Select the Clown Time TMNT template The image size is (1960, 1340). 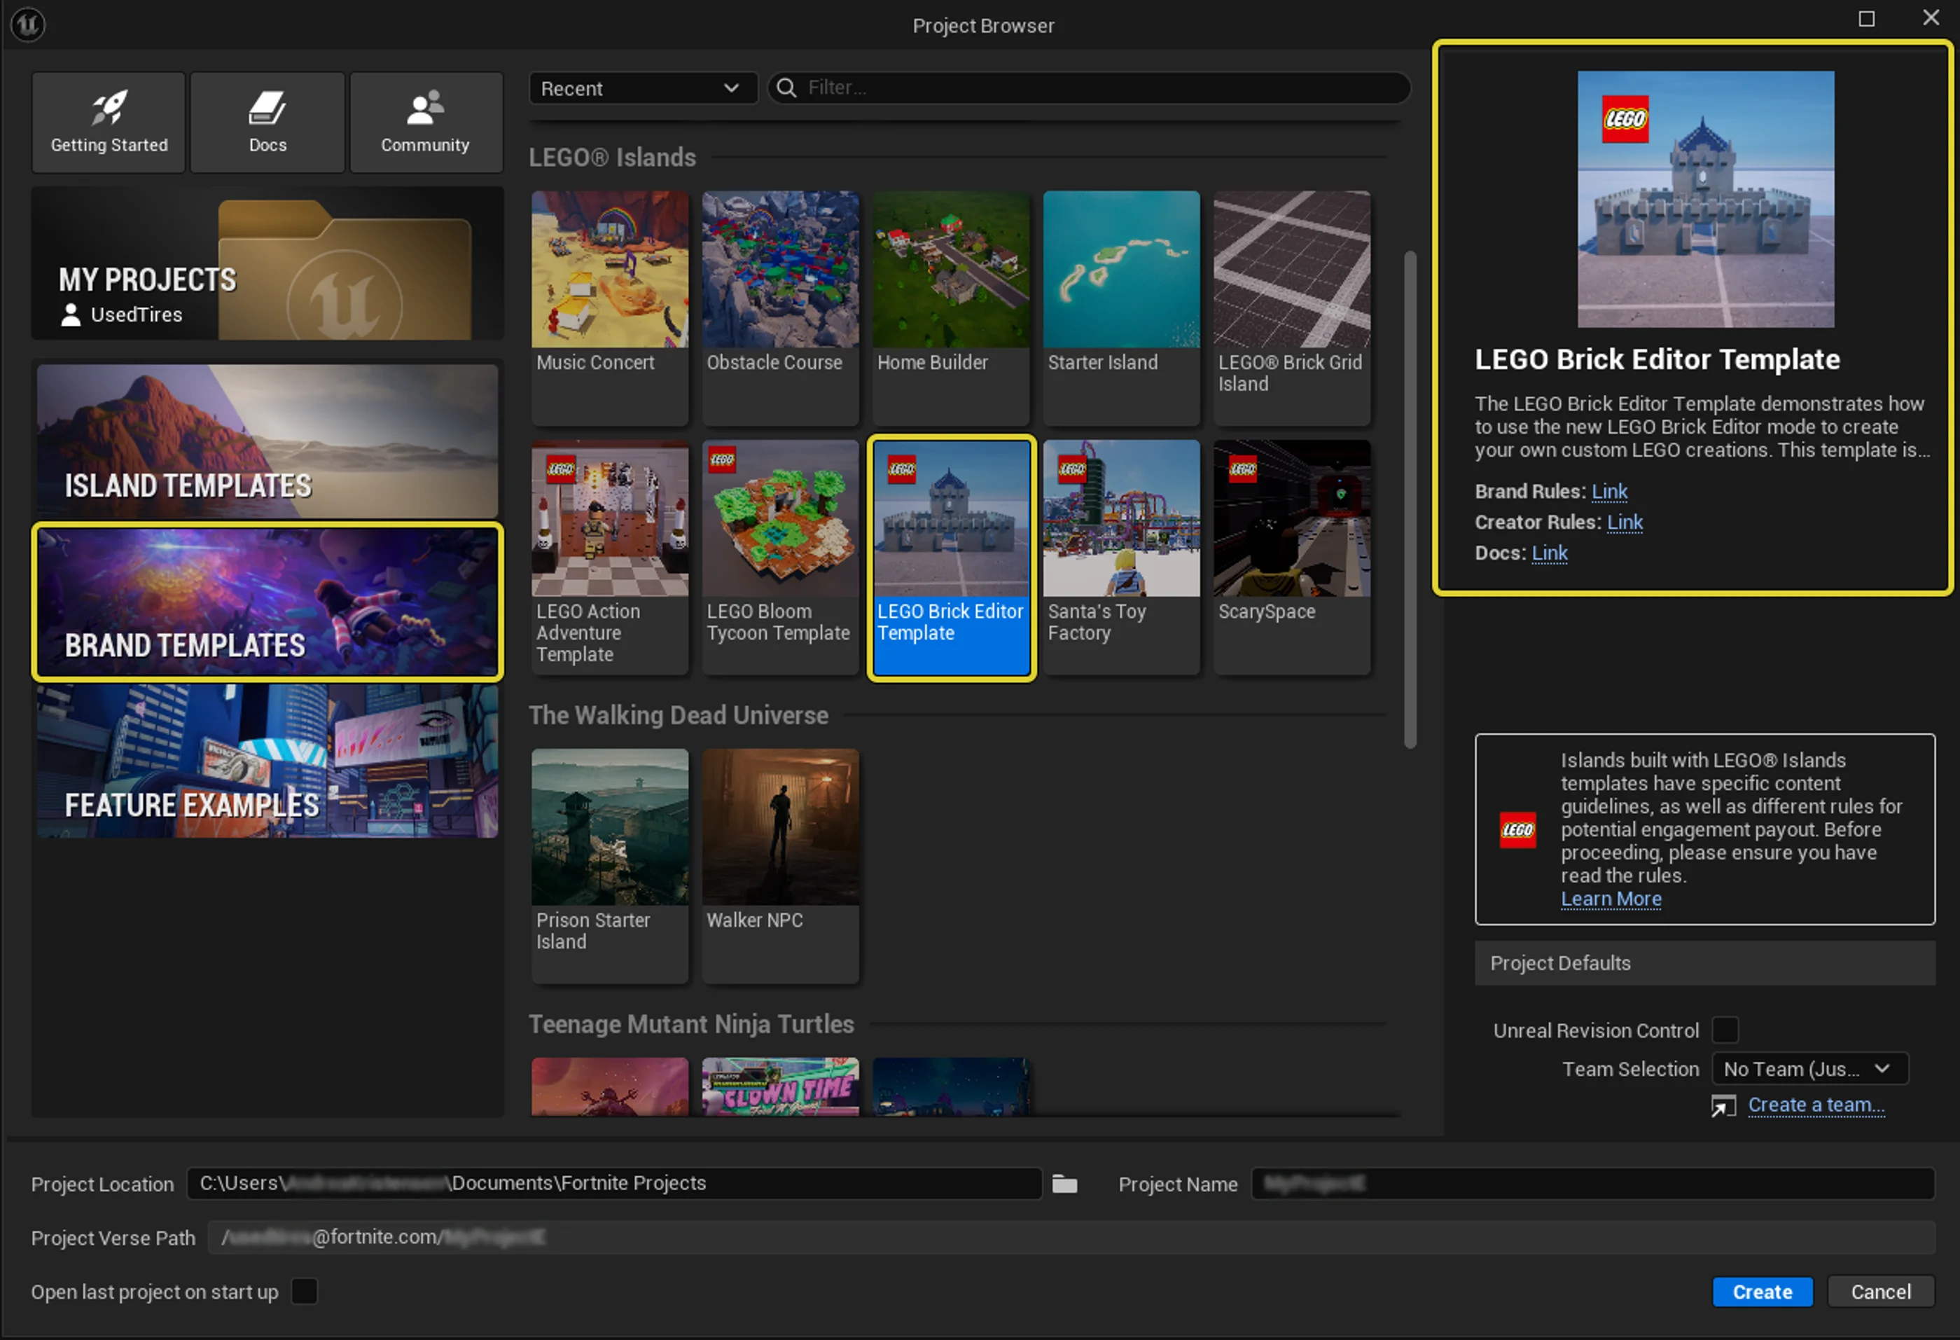[780, 1087]
